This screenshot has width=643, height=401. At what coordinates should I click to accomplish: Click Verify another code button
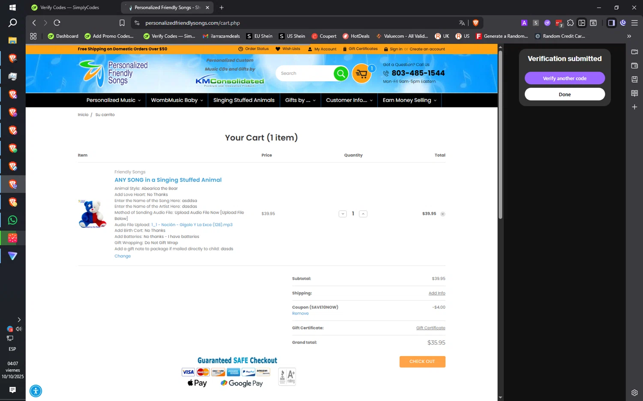coord(565,78)
